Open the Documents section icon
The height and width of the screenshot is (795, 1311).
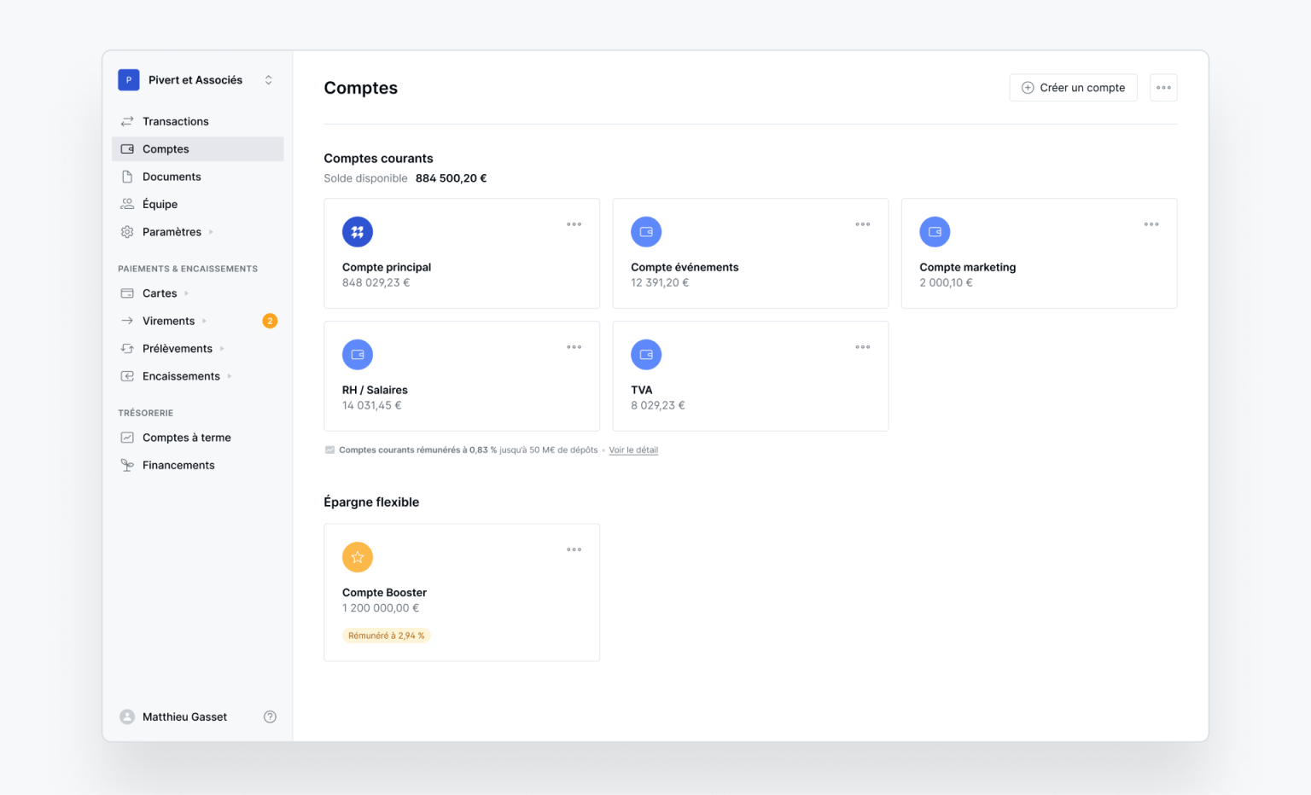(x=127, y=177)
